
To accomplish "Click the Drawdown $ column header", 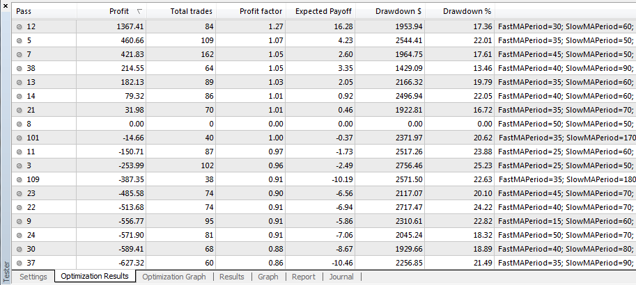I will click(x=389, y=12).
